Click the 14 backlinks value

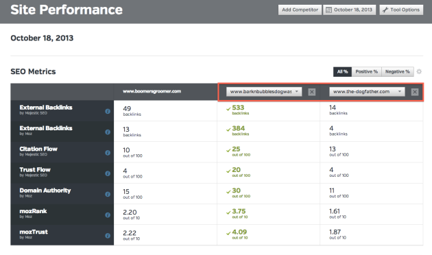point(333,108)
